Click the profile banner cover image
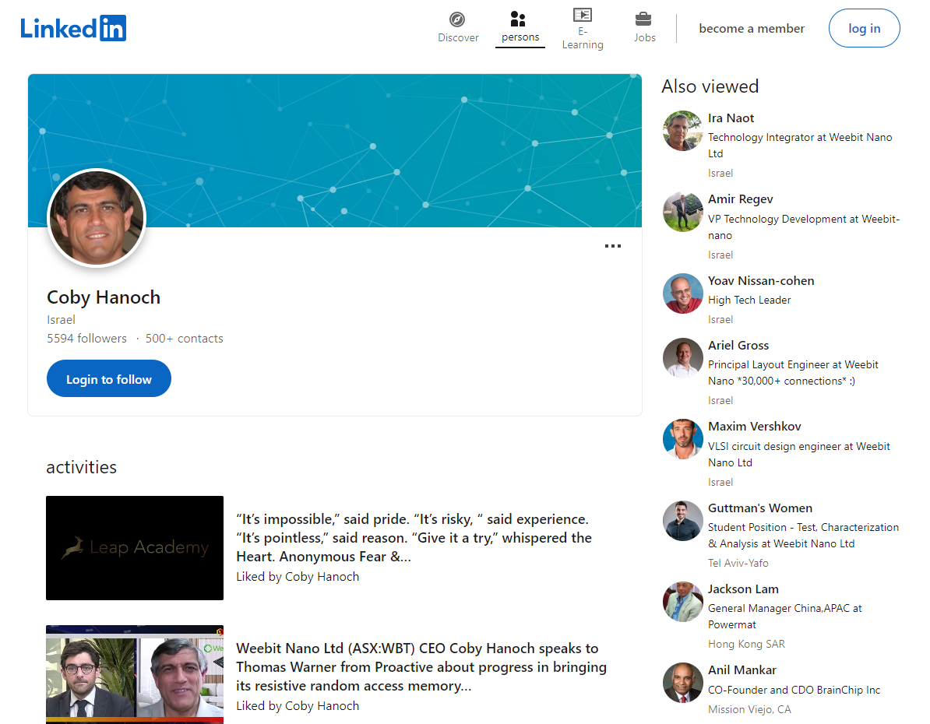930x724 pixels. tap(334, 150)
